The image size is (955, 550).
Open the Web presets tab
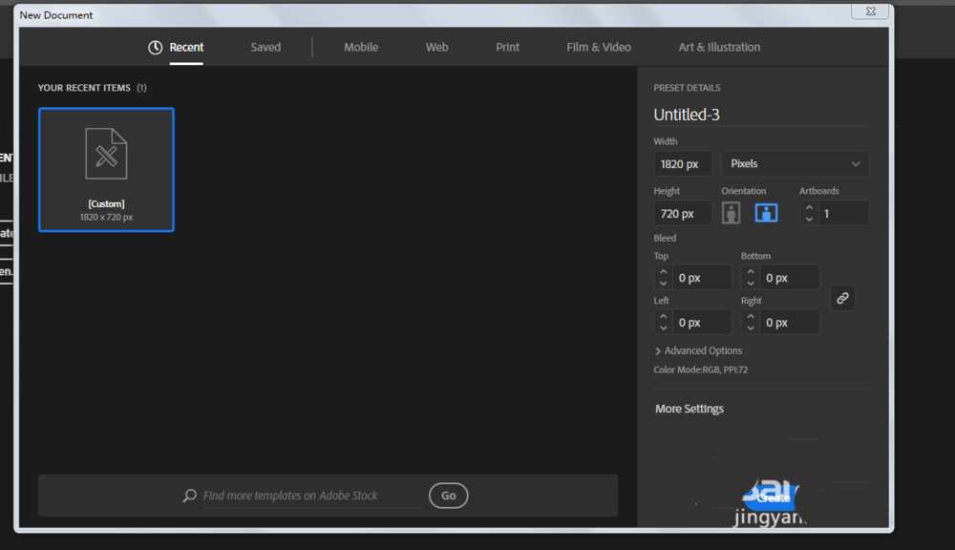436,47
